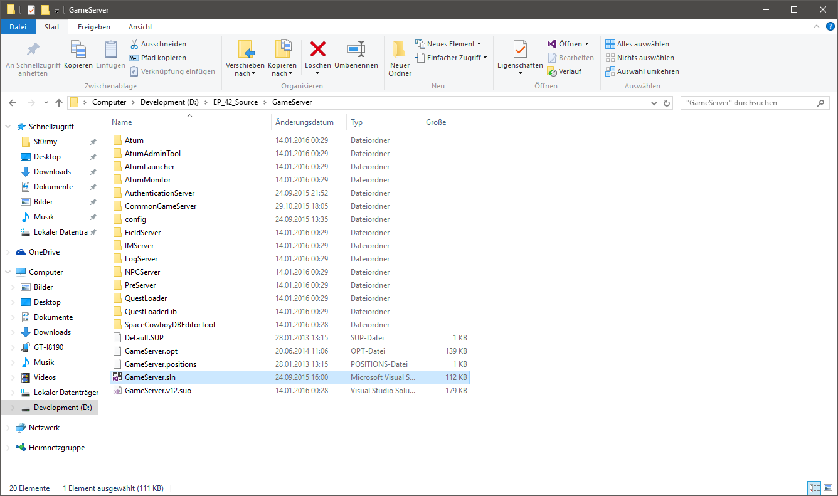Collapse the ribbon with the chevron
This screenshot has height=496, width=838.
(817, 26)
